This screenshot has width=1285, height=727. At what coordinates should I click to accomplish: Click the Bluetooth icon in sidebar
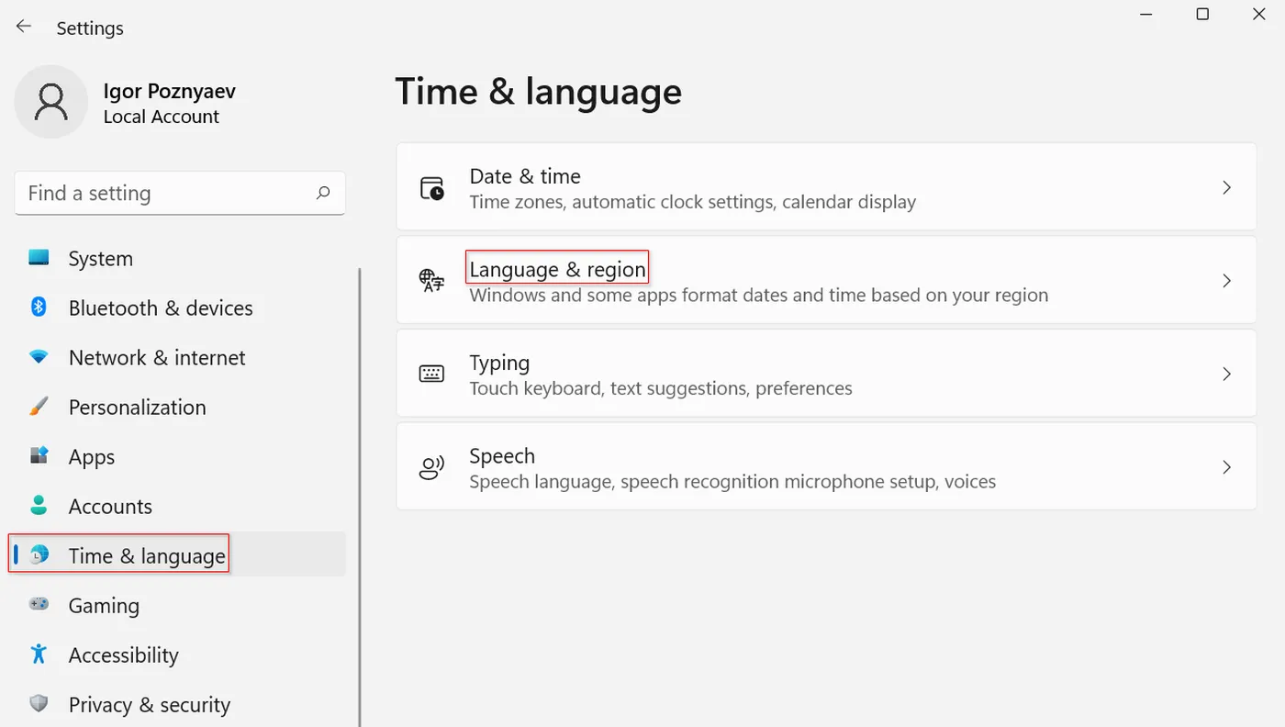coord(39,307)
